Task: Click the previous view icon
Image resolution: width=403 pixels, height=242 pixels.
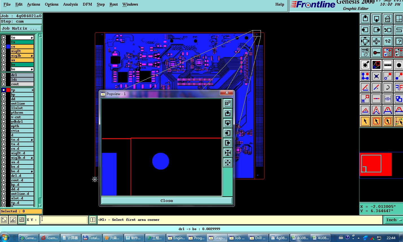Action: click(388, 30)
